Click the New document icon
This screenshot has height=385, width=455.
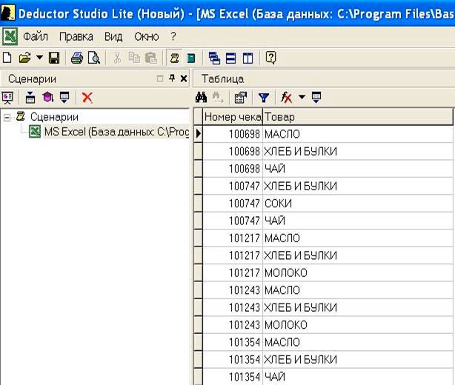pos(7,58)
